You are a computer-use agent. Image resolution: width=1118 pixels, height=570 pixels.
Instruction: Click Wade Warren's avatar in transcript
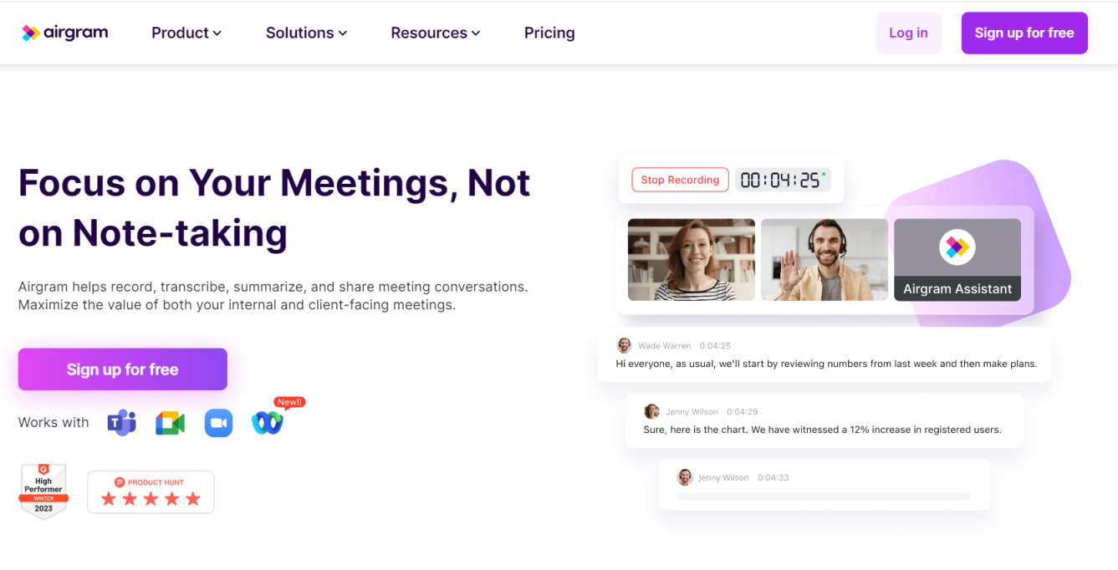pyautogui.click(x=624, y=345)
